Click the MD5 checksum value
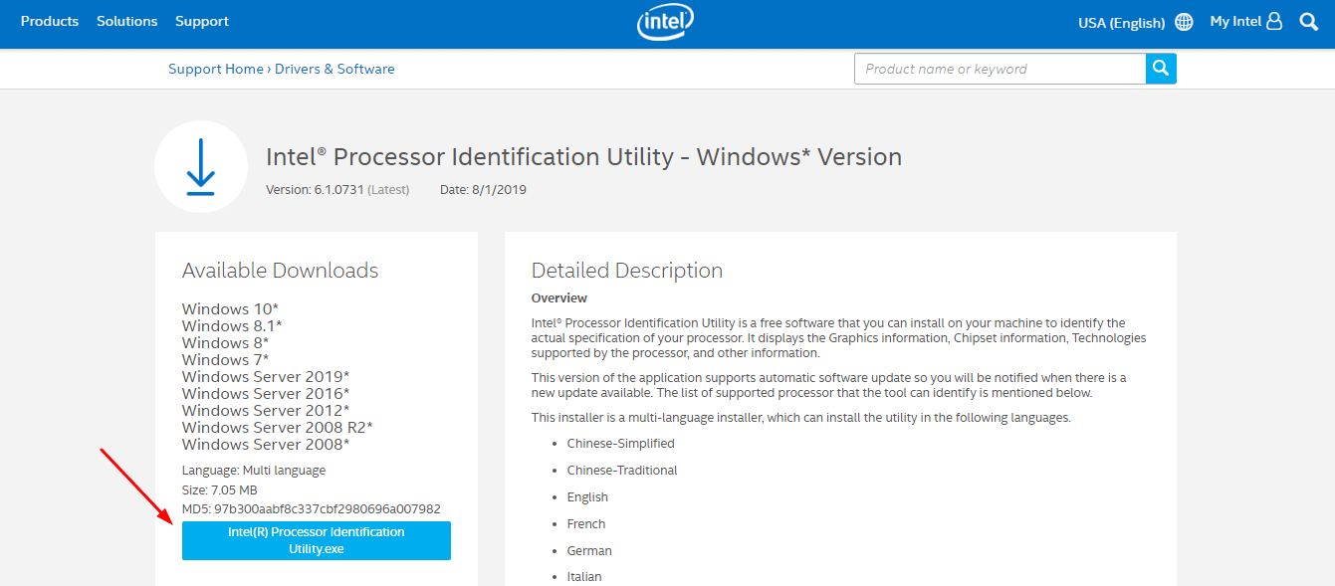This screenshot has height=586, width=1335. click(x=328, y=508)
